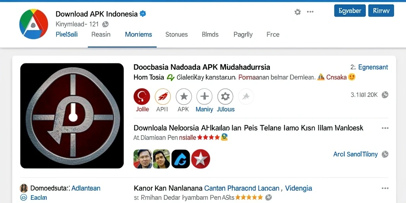This screenshot has width=406, height=203.
Task: Click the Arcl SanolTiiony link
Action: coord(356,154)
